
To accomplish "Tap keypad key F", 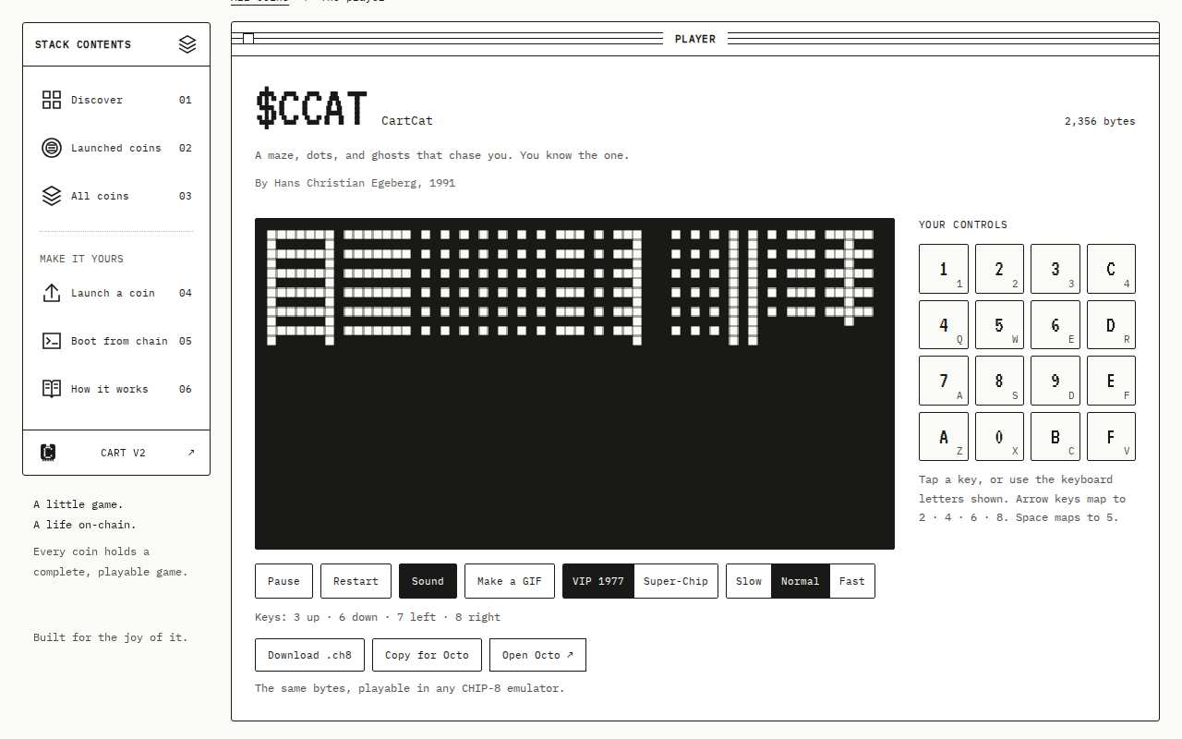I will click(x=1111, y=437).
